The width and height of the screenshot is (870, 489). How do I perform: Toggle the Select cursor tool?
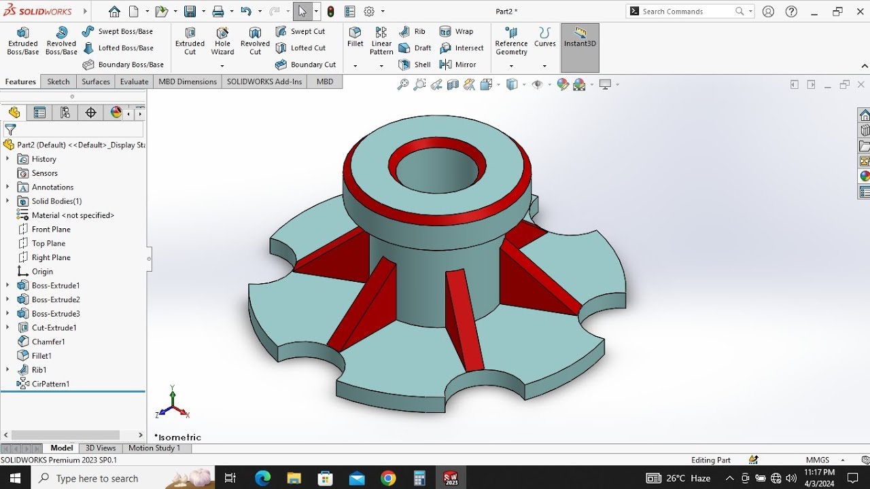click(x=302, y=12)
